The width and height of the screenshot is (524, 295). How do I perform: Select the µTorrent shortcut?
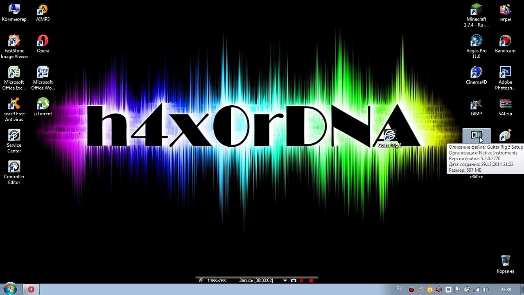(x=43, y=107)
